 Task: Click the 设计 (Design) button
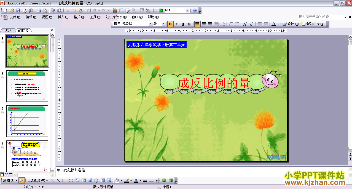tap(291, 24)
